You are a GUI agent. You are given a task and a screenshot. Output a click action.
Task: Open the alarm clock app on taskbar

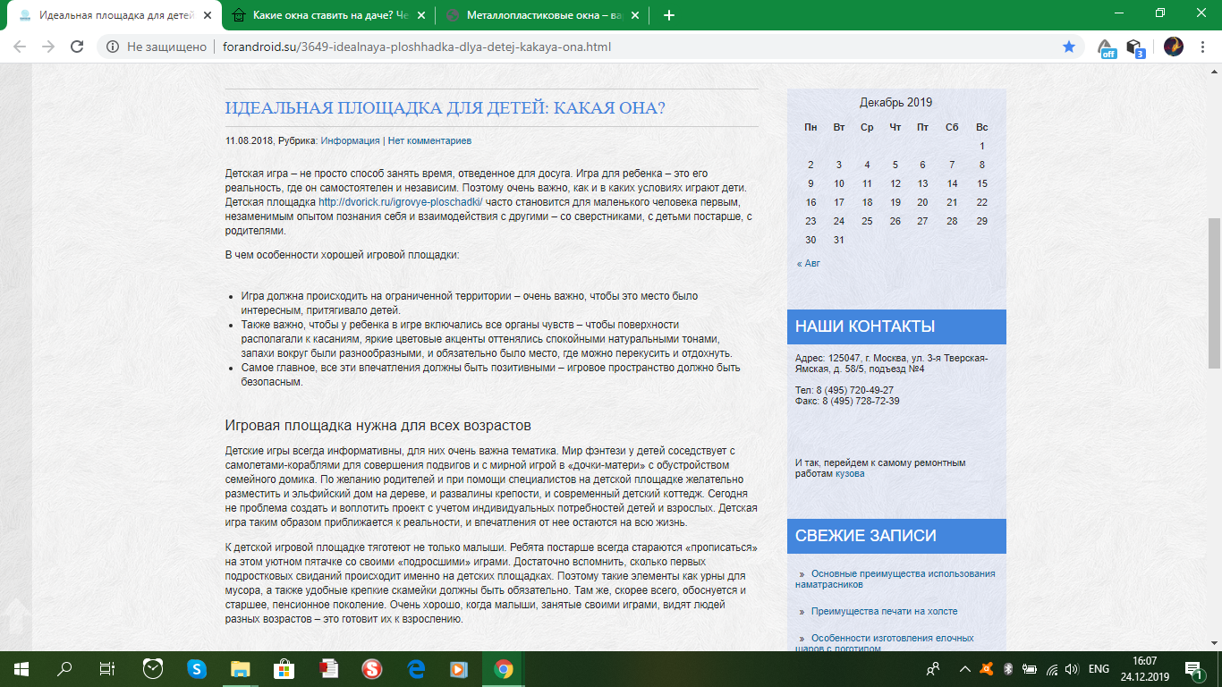click(x=153, y=668)
